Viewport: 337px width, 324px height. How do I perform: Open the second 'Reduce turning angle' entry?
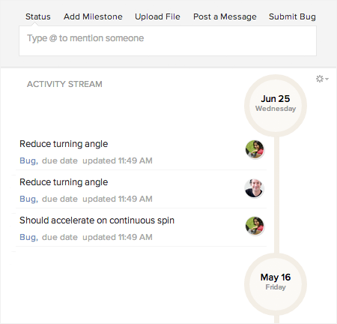point(64,182)
